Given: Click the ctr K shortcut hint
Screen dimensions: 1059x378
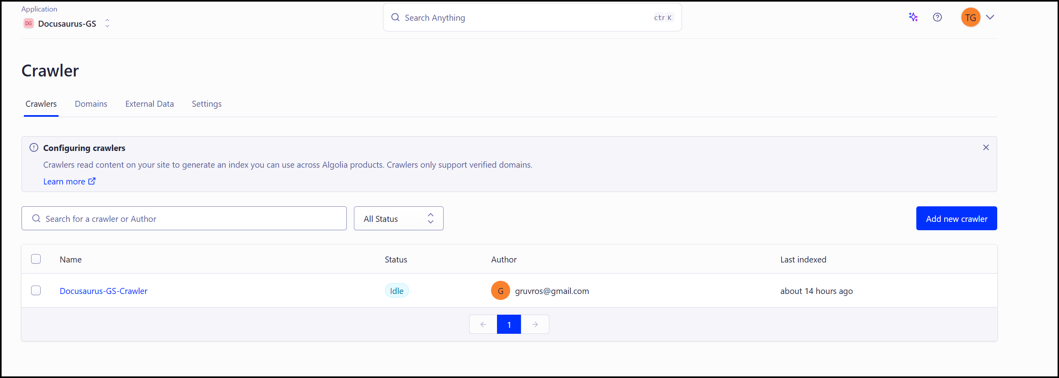Looking at the screenshot, I should click(663, 17).
